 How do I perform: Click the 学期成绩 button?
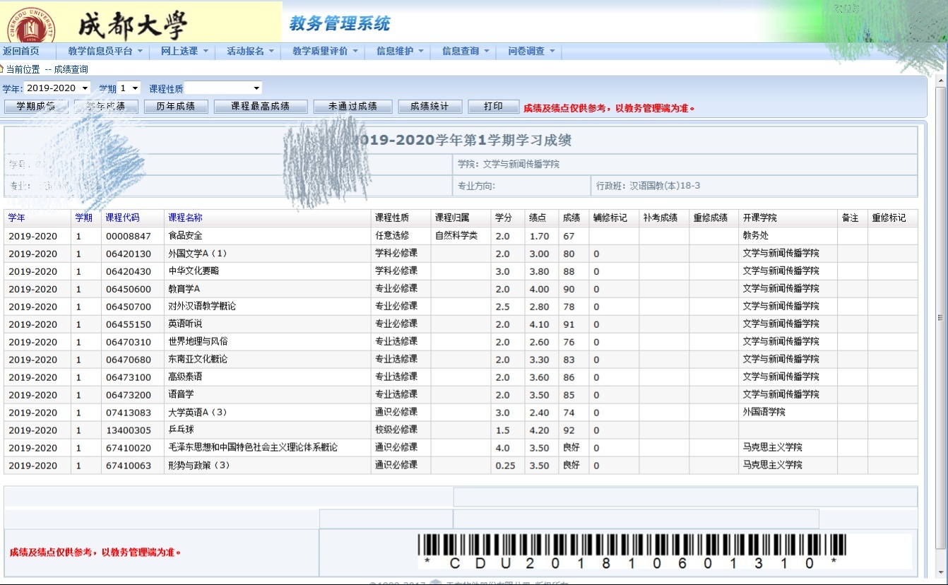[36, 107]
